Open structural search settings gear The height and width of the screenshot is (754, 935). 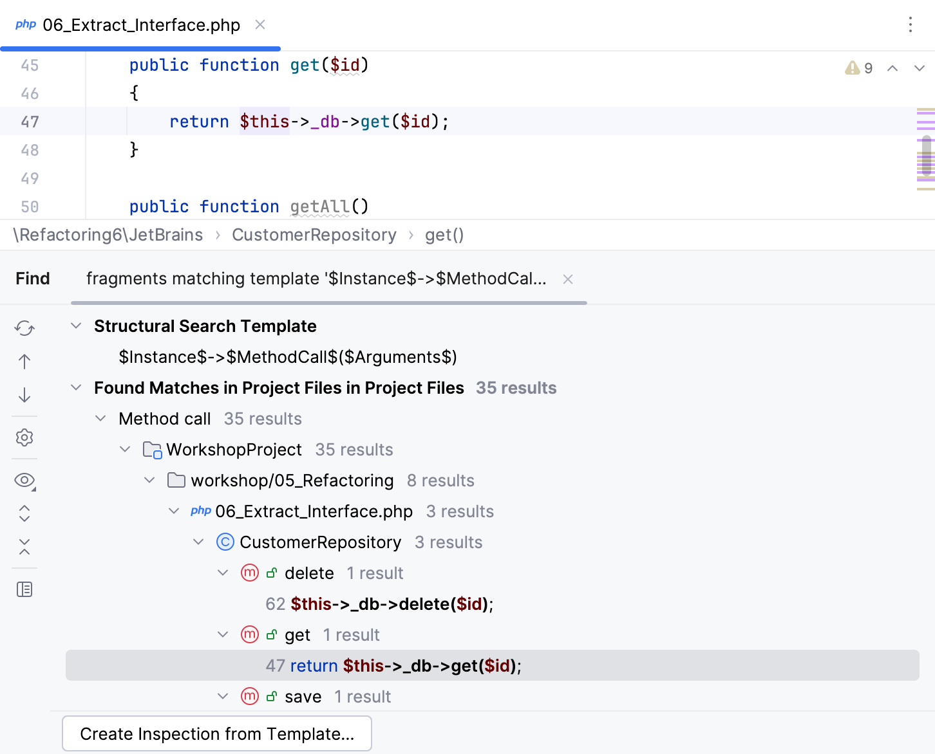(24, 438)
